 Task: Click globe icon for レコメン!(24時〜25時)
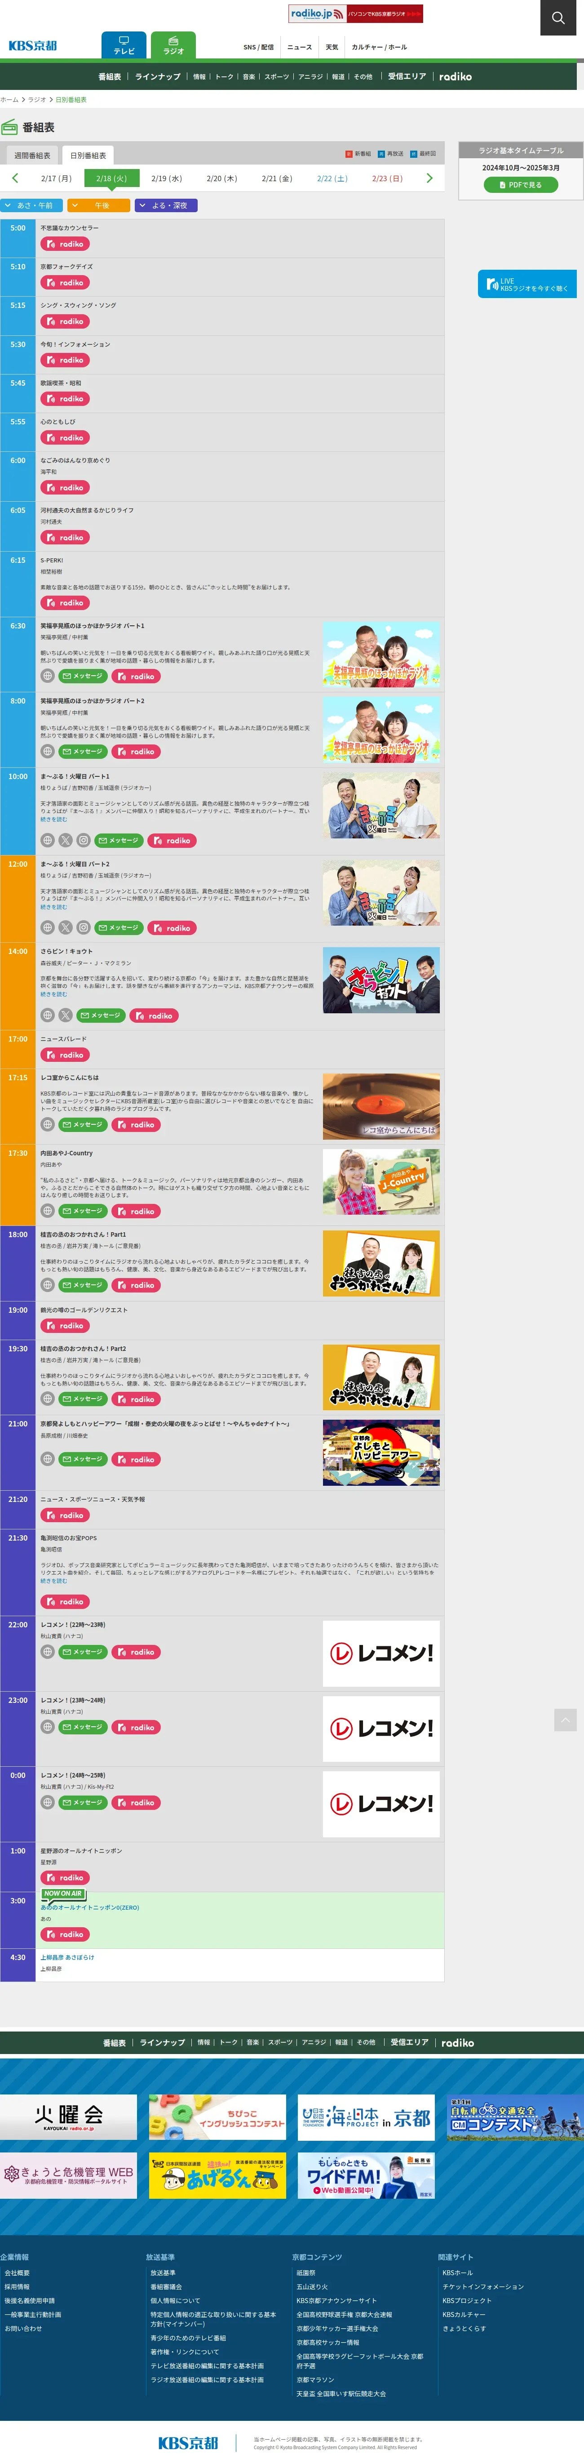pos(47,1802)
